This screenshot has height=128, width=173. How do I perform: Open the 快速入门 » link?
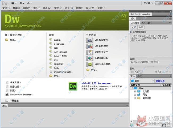coord(15,82)
